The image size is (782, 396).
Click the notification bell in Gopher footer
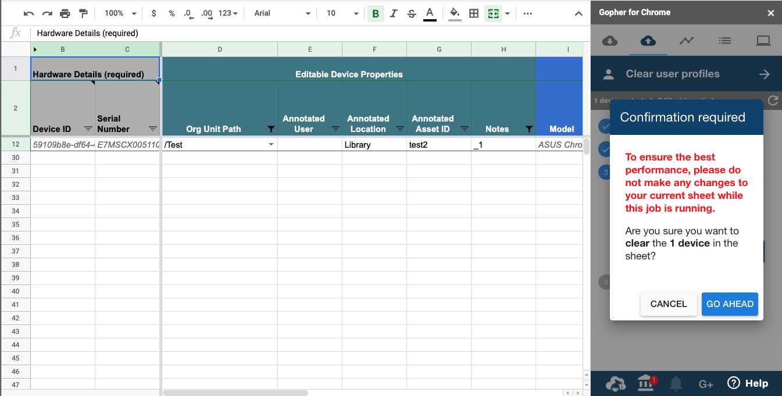coord(676,383)
